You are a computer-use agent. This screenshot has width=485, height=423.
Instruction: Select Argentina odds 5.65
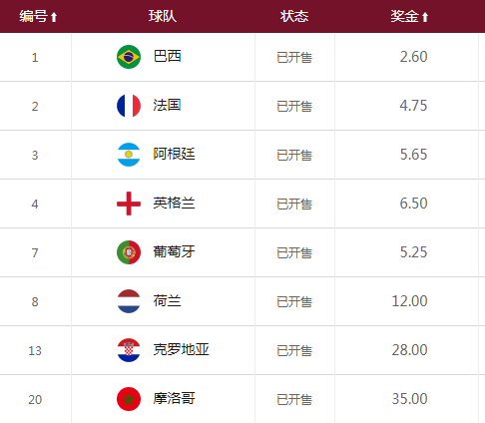click(413, 155)
